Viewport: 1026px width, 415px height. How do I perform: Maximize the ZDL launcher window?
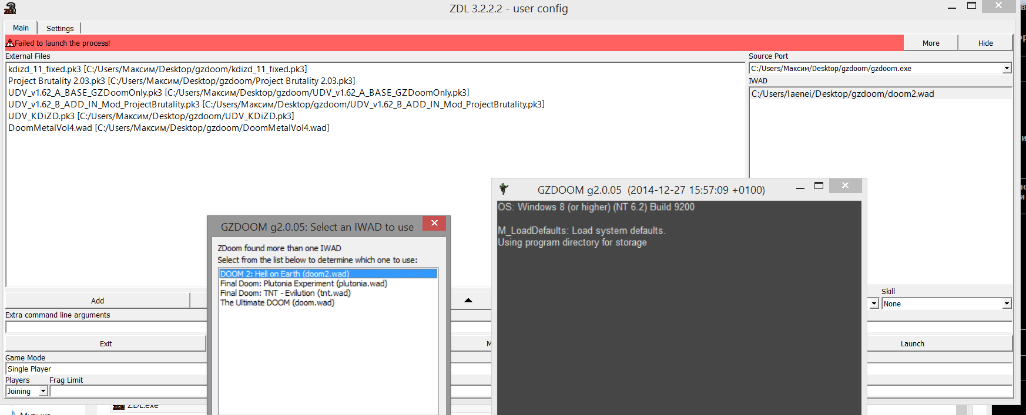click(x=971, y=6)
